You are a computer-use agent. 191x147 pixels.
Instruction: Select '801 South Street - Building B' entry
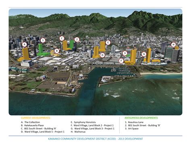tap(143, 125)
